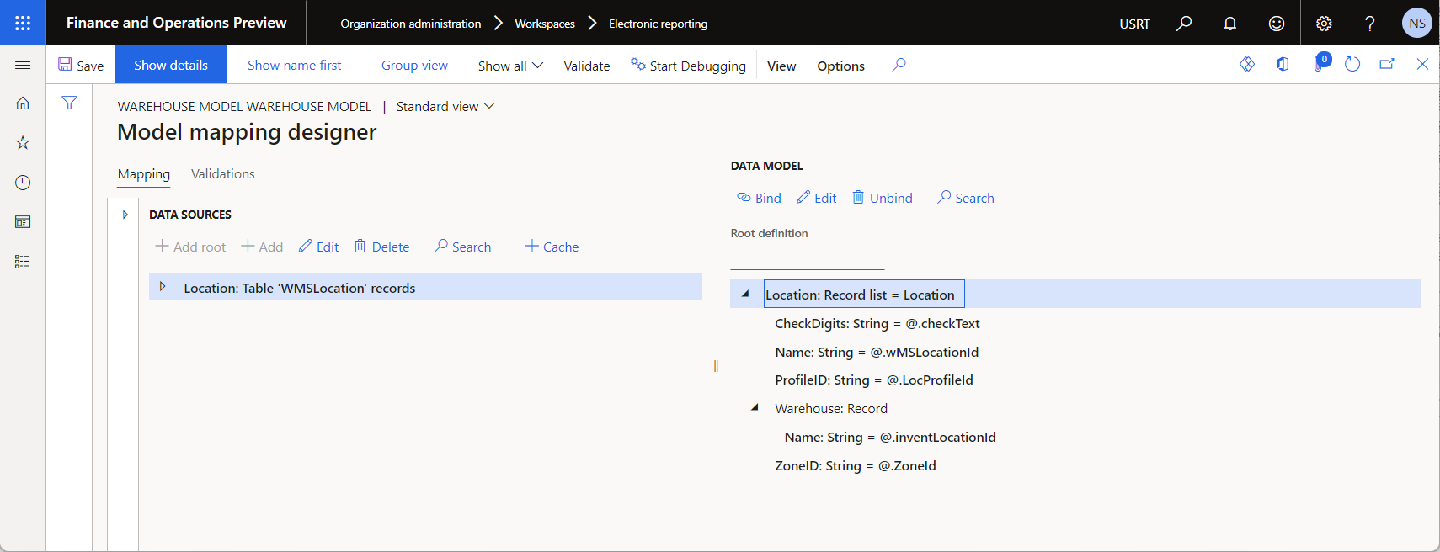Screen dimensions: 1440x552
Task: Open the app launcher waffle icon
Action: tap(23, 23)
